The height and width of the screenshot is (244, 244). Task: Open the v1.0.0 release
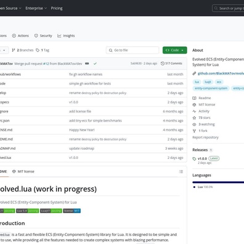point(202,158)
